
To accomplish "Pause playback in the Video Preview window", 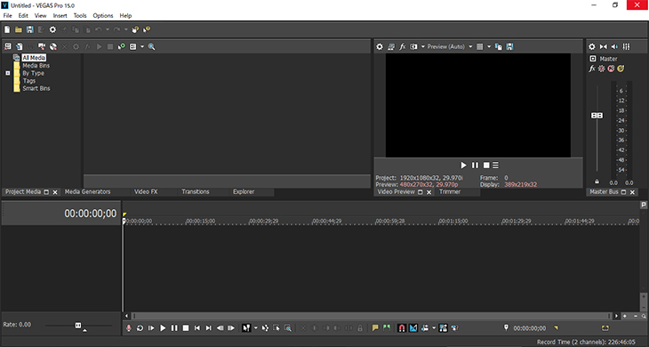I will [475, 165].
